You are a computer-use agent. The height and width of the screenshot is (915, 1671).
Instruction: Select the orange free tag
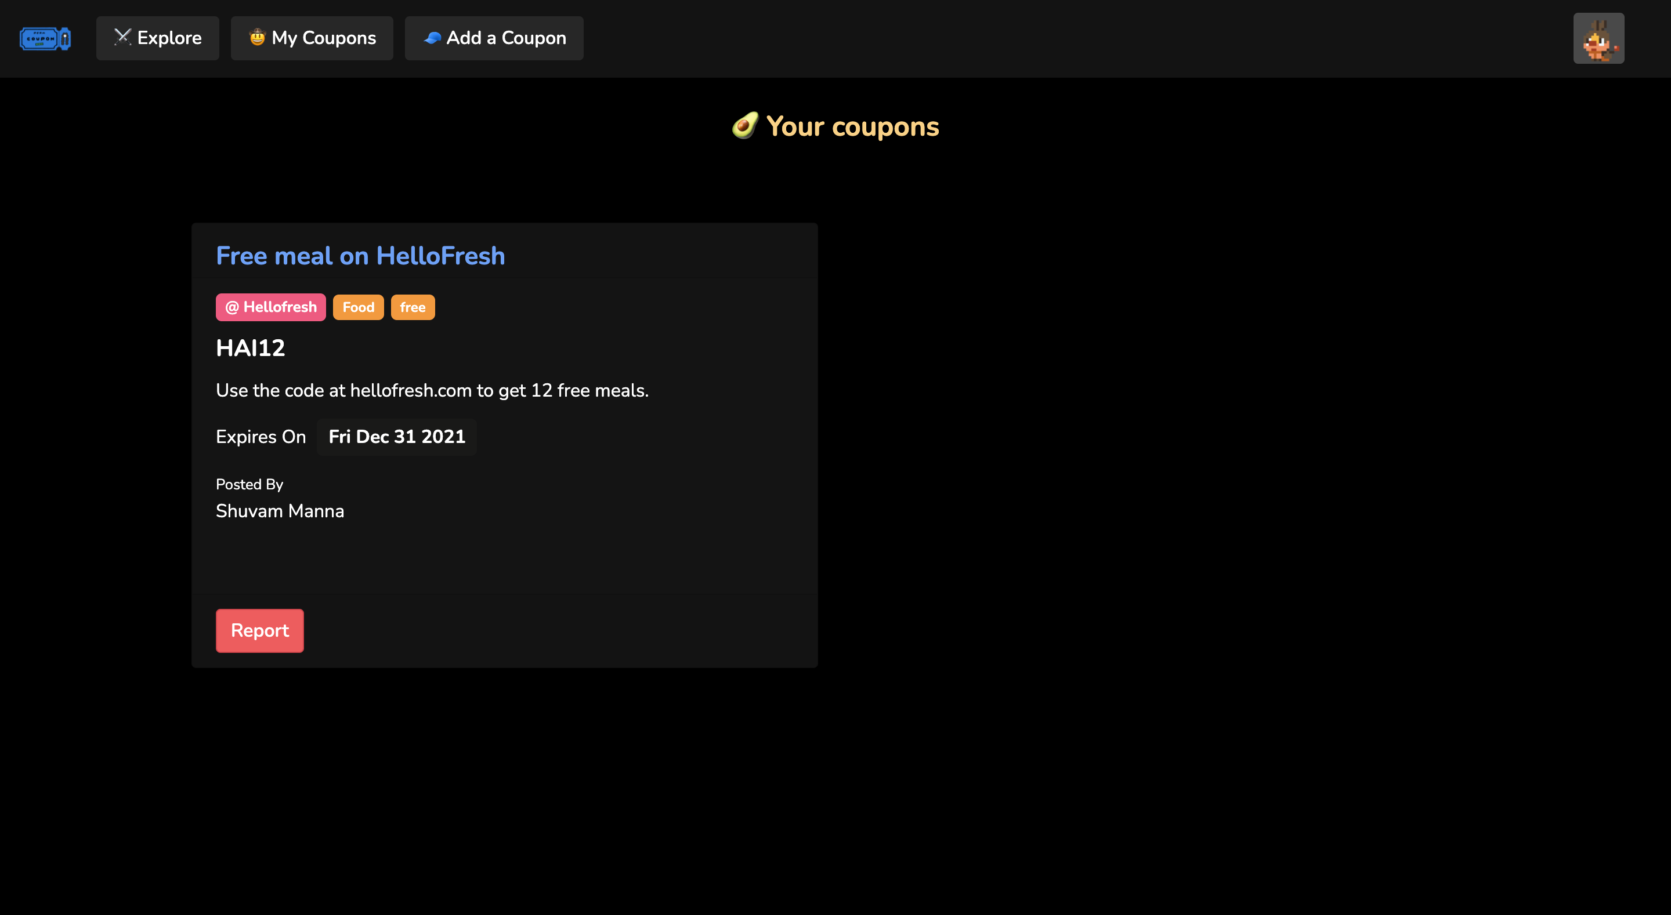[413, 307]
